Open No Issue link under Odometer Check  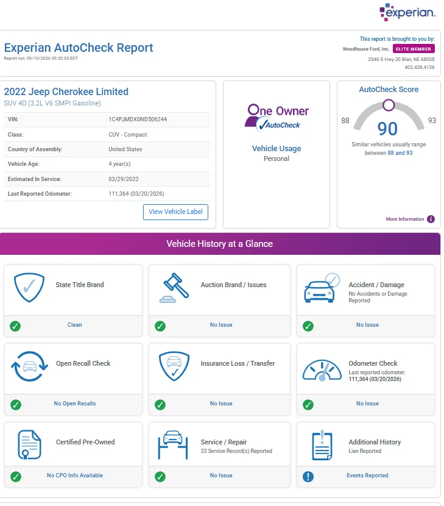tap(367, 404)
